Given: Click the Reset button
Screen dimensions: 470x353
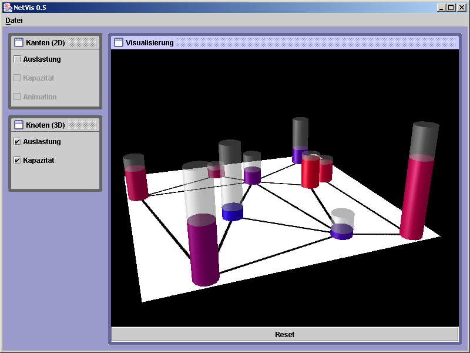Looking at the screenshot, I should point(285,334).
